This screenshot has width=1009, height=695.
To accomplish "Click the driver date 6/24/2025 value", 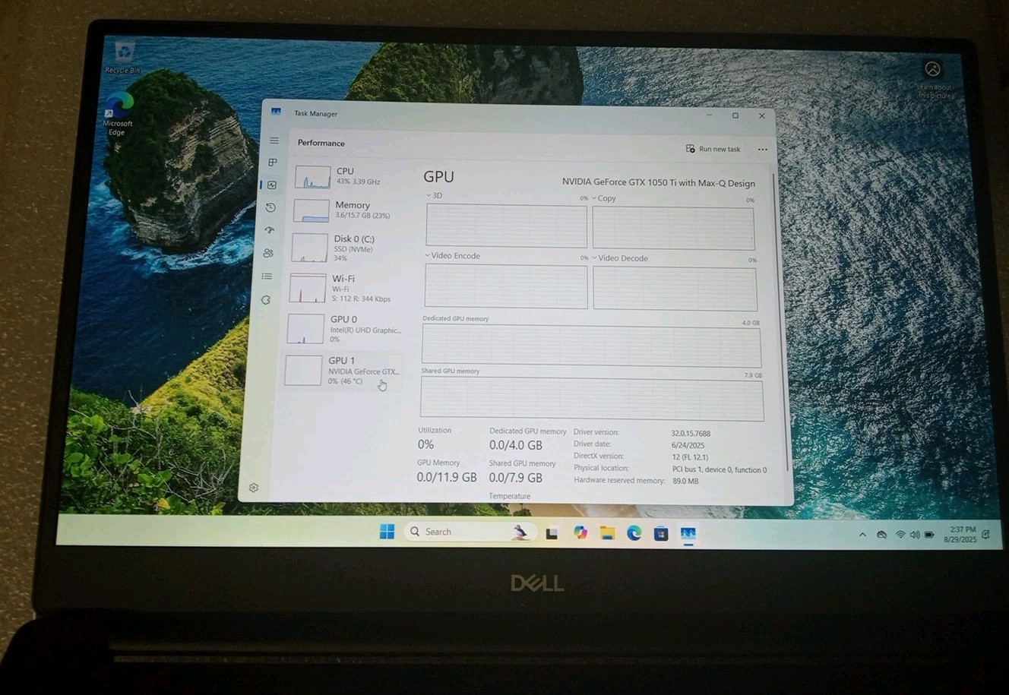I will [x=688, y=446].
